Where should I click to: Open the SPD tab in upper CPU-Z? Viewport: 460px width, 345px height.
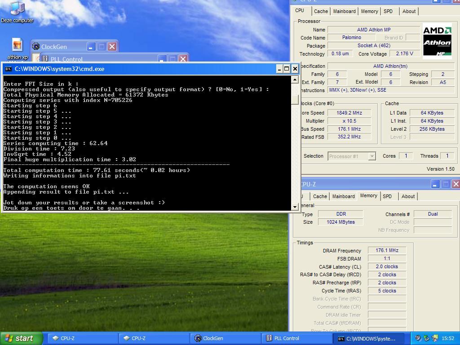(388, 11)
